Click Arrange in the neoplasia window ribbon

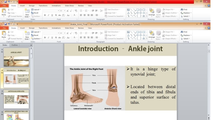152,12
